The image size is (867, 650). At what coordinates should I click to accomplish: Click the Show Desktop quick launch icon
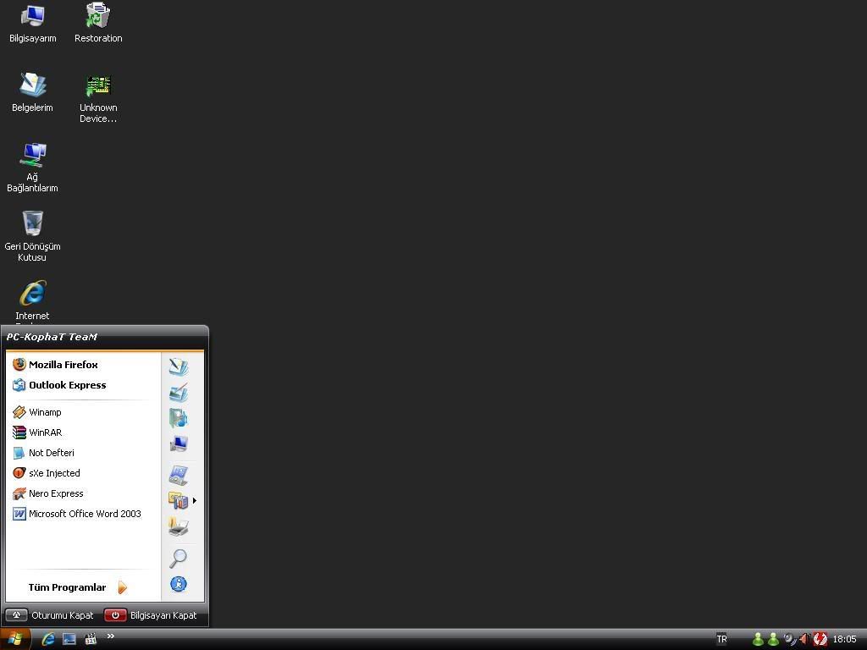pos(69,639)
